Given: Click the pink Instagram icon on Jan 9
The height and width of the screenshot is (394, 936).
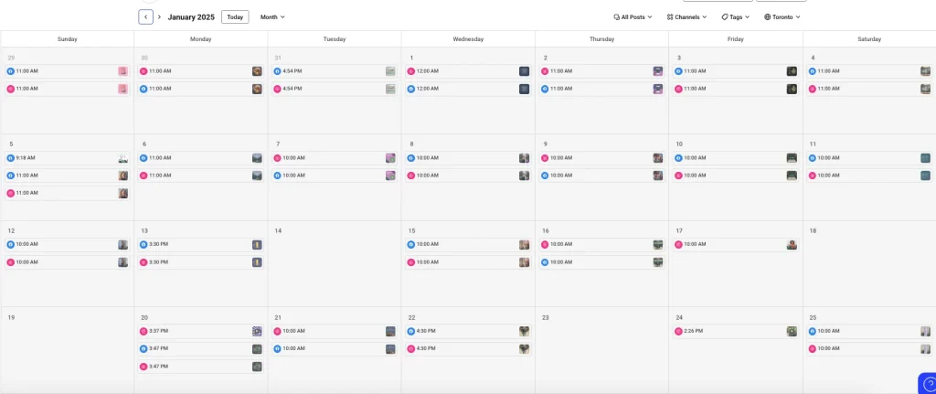Looking at the screenshot, I should [545, 158].
